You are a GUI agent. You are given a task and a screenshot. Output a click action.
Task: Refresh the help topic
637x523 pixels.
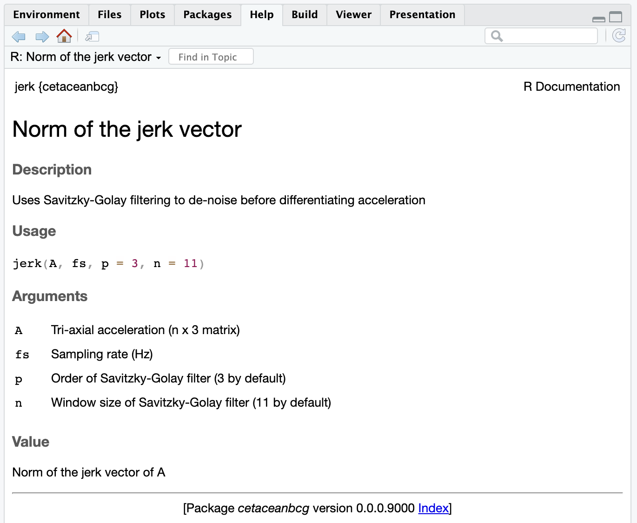pyautogui.click(x=619, y=36)
